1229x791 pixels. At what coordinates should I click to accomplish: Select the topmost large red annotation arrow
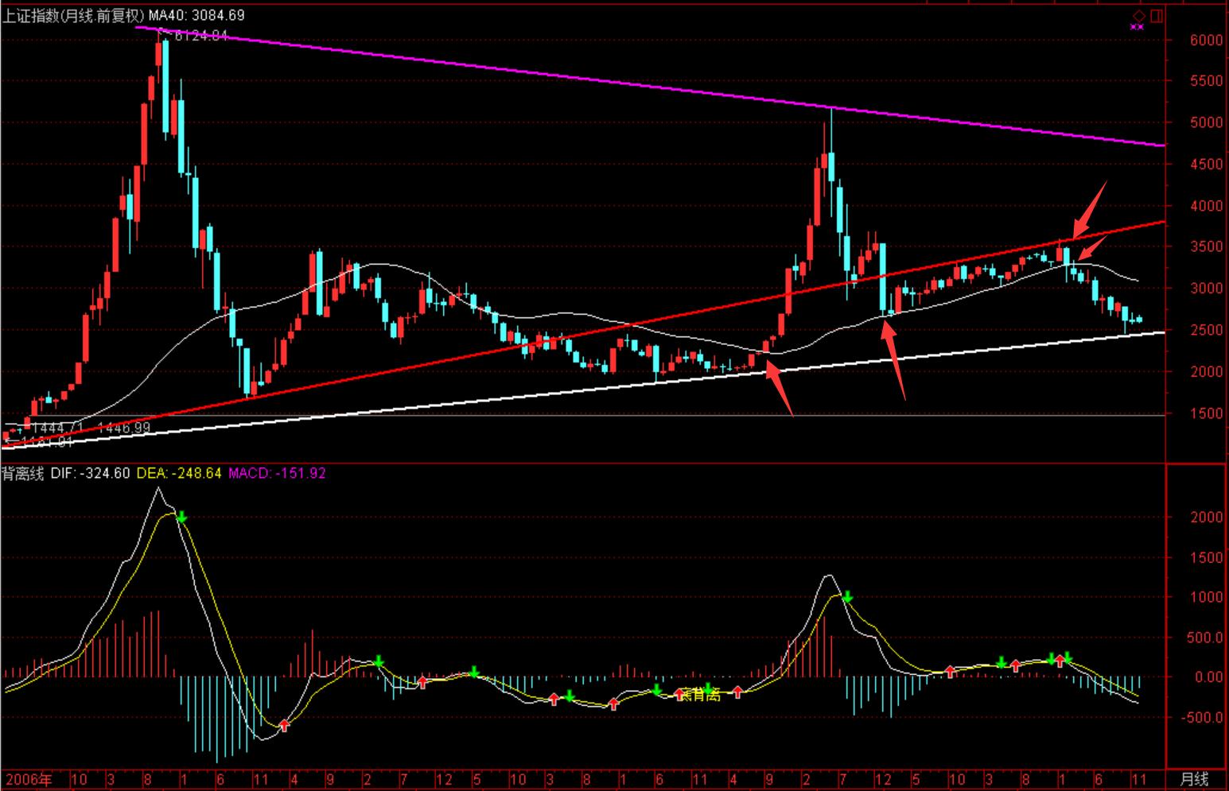pyautogui.click(x=1089, y=209)
